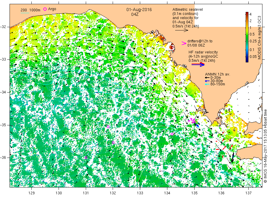Click the 'HF radar velocity' legend text
The height and width of the screenshot is (197, 269).
[203, 52]
